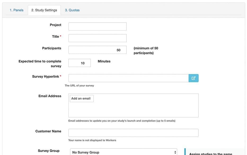Click the Email Address label

point(50,96)
